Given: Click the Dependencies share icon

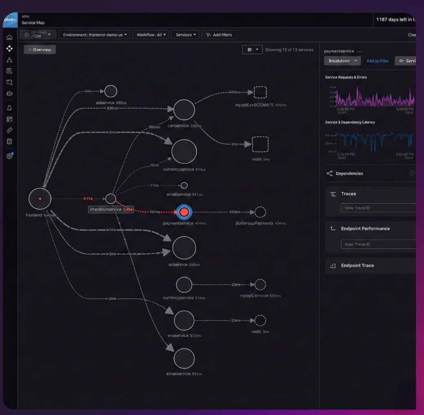Looking at the screenshot, I should coord(330,174).
